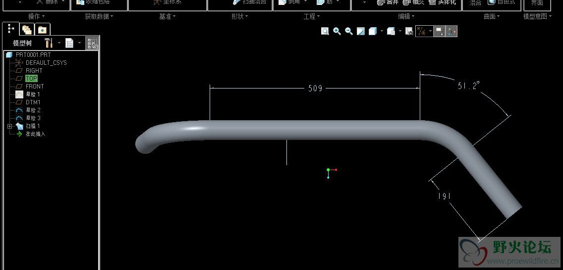Viewport: 563px width, 270px height.
Task: Open the 工程 group dropdown
Action: (x=312, y=16)
